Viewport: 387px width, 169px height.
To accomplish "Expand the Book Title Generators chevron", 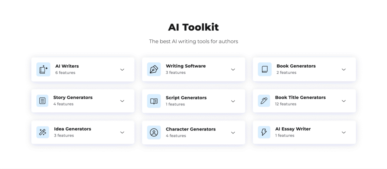I will 344,101.
